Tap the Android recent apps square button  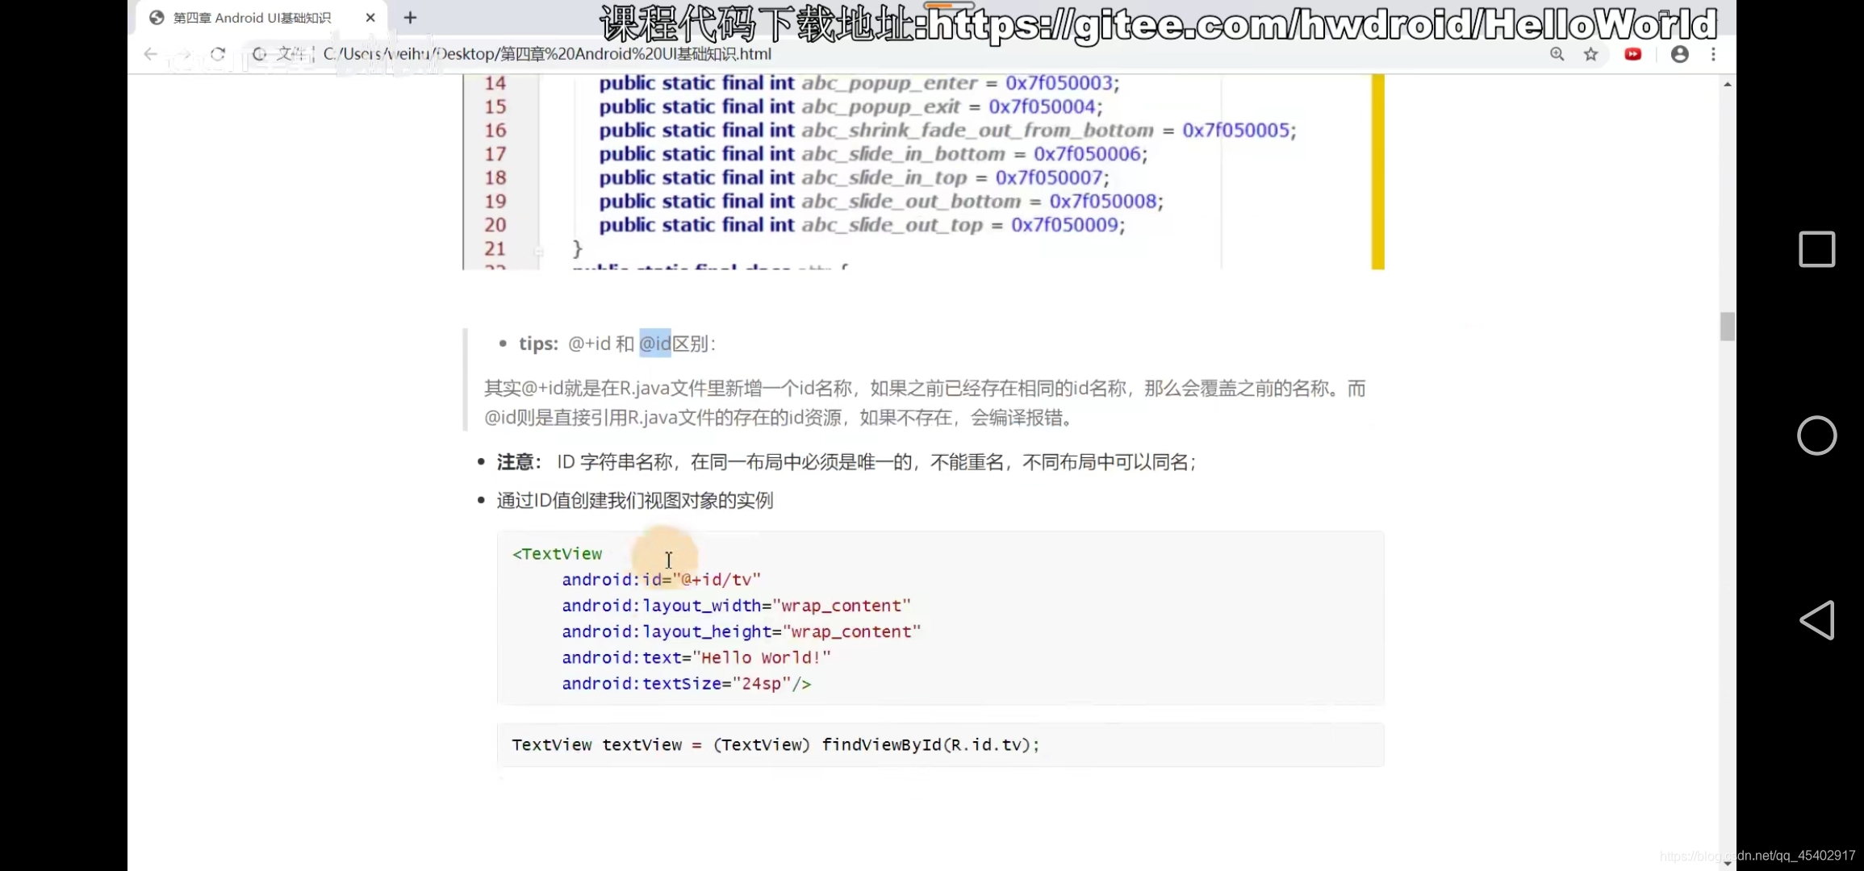[x=1817, y=249]
